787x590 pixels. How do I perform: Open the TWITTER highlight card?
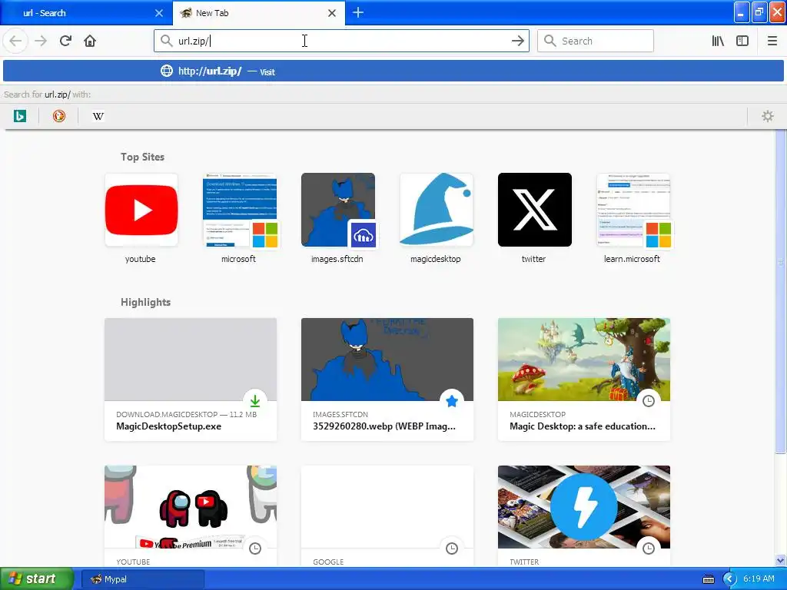pyautogui.click(x=584, y=516)
